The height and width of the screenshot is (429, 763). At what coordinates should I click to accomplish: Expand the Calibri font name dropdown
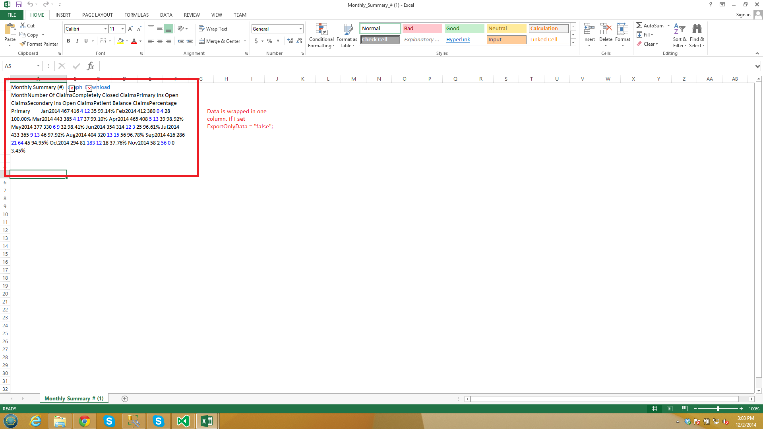pos(105,29)
